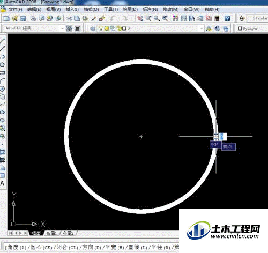Click the Zoom Window icon
268x253 pixels.
point(157,18)
